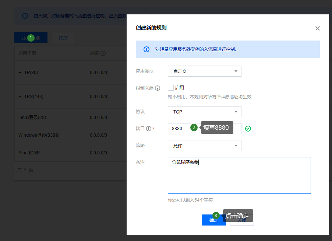Click the 协议 field label
This screenshot has width=332, height=241.
click(140, 112)
